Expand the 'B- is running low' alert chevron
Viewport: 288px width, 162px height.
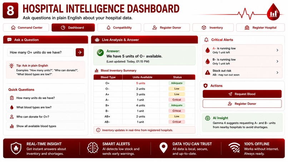tap(277, 61)
